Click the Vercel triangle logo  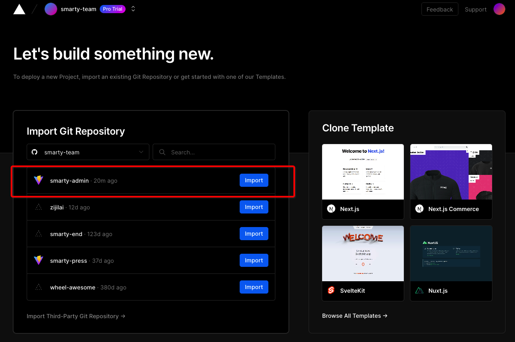click(x=19, y=9)
